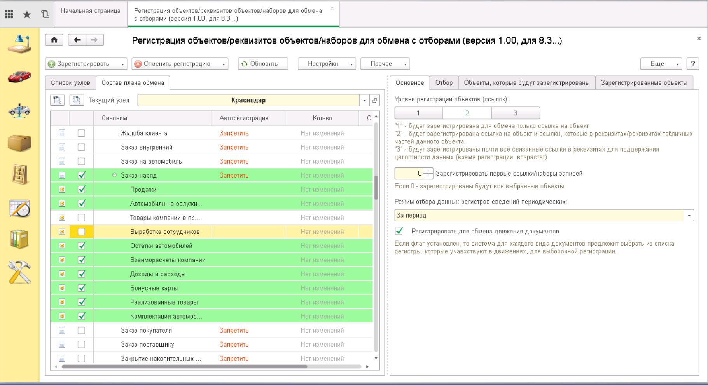The width and height of the screenshot is (708, 385).
Task: Click the home icon button
Action: tap(54, 40)
